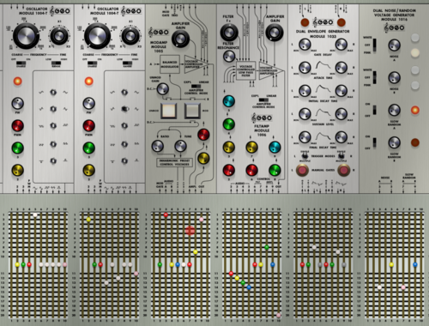Click the left Sustain Level knob
Viewport: 429px width, 326px height.
coord(305,114)
